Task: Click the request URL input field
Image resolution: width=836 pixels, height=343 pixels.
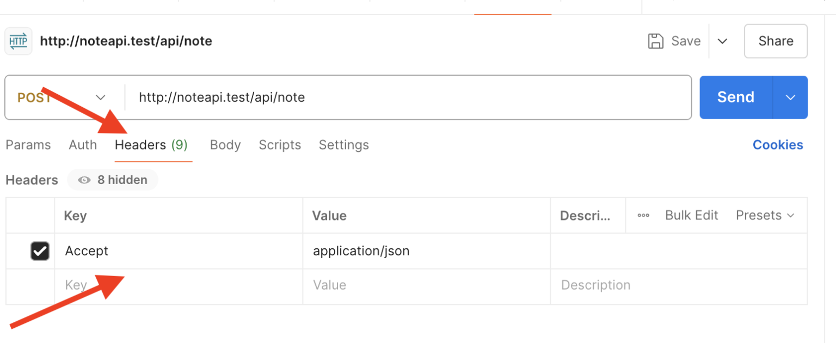Action: click(x=408, y=97)
